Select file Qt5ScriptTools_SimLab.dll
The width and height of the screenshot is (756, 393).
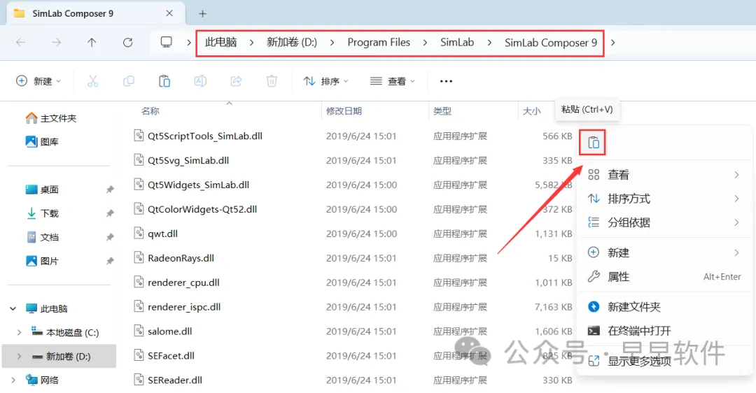[x=205, y=136]
